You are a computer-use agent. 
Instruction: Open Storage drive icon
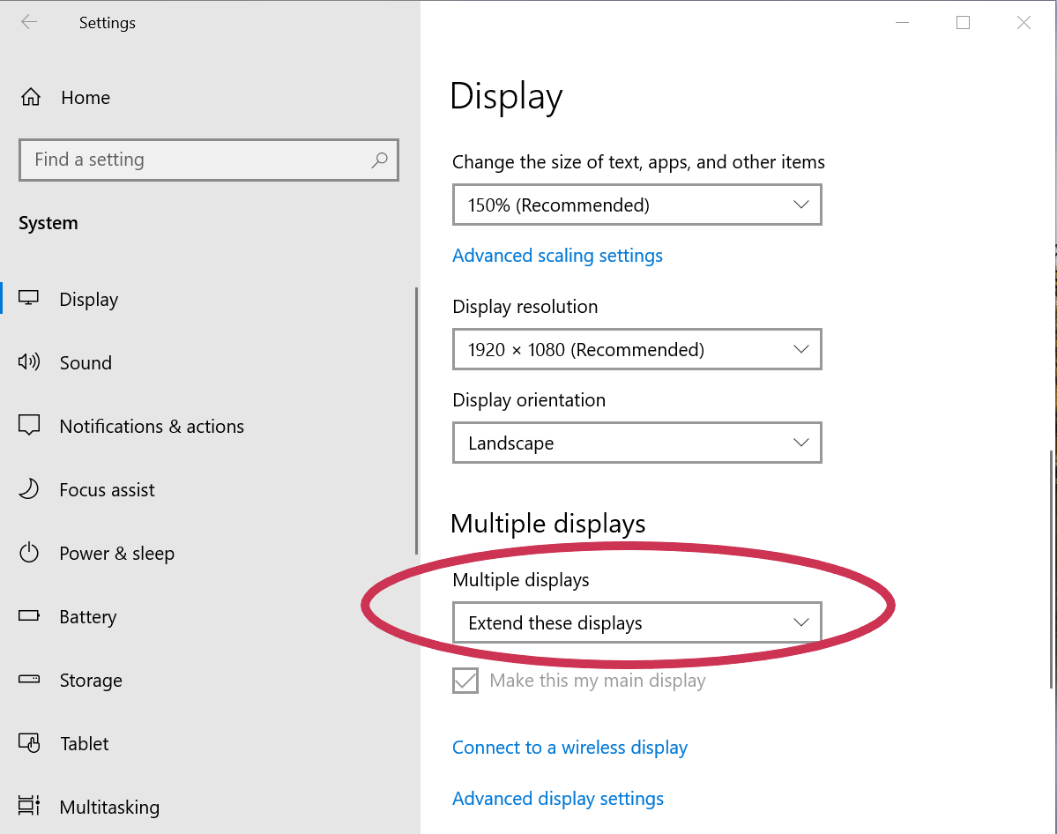29,680
